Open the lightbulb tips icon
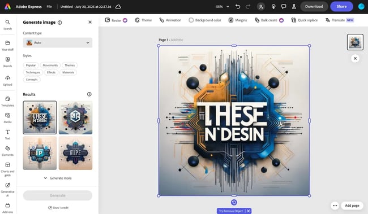Viewport: 368px width, 214px height. [x=273, y=7]
